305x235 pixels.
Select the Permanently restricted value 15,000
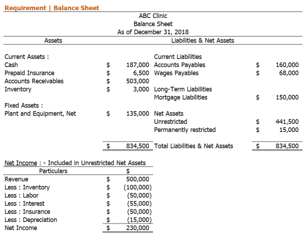point(289,130)
